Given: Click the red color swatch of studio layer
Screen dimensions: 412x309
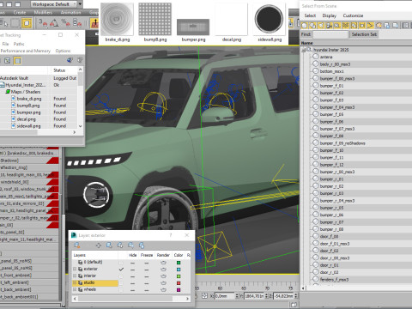Looking at the screenshot, I should pyautogui.click(x=179, y=283).
